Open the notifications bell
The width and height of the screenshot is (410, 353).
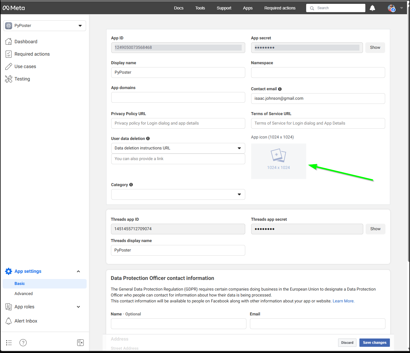point(372,8)
